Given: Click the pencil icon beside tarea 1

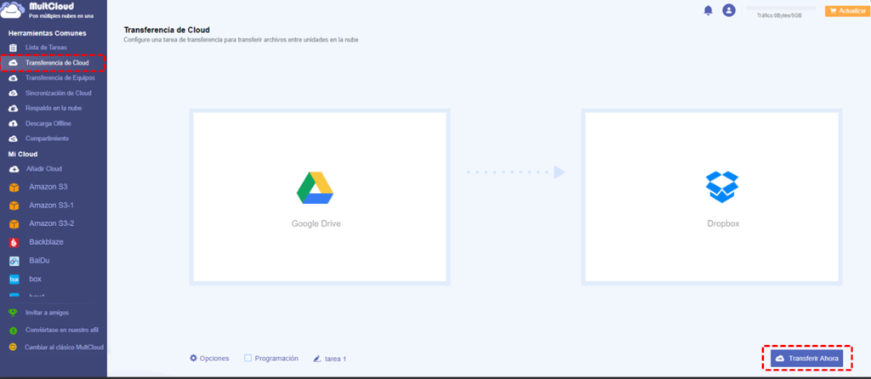Looking at the screenshot, I should [x=317, y=359].
